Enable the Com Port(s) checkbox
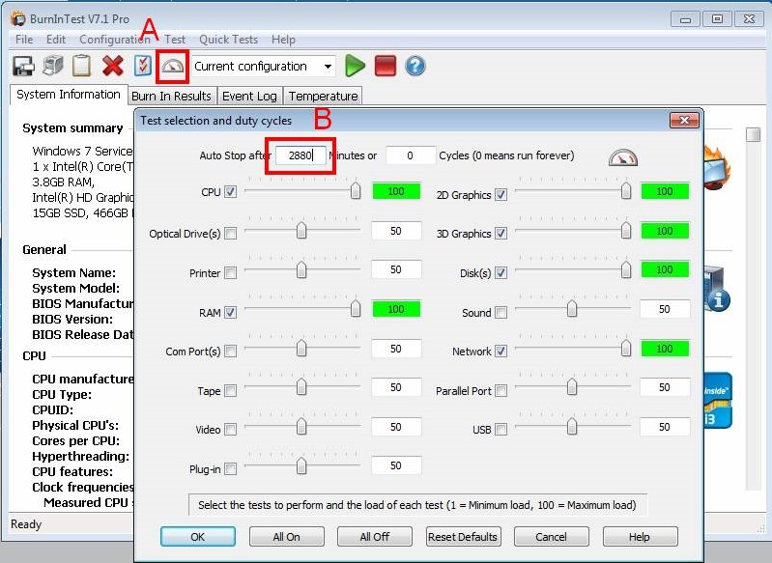772x563 pixels. pyautogui.click(x=230, y=351)
